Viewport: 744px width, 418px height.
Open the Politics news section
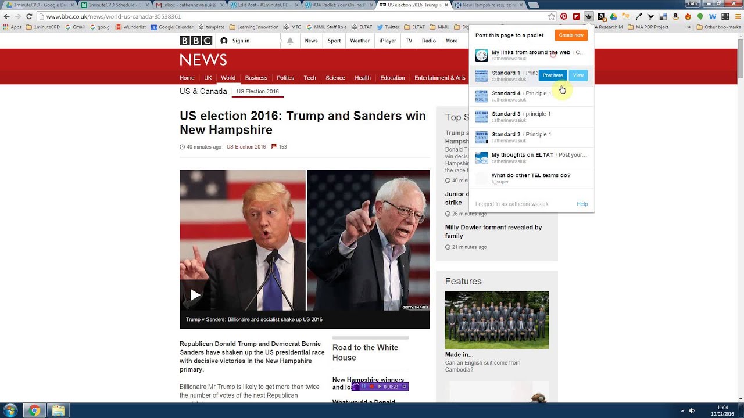coord(285,78)
